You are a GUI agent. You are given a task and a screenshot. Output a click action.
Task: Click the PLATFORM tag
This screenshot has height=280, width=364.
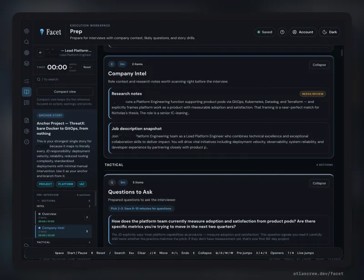coord(66,184)
